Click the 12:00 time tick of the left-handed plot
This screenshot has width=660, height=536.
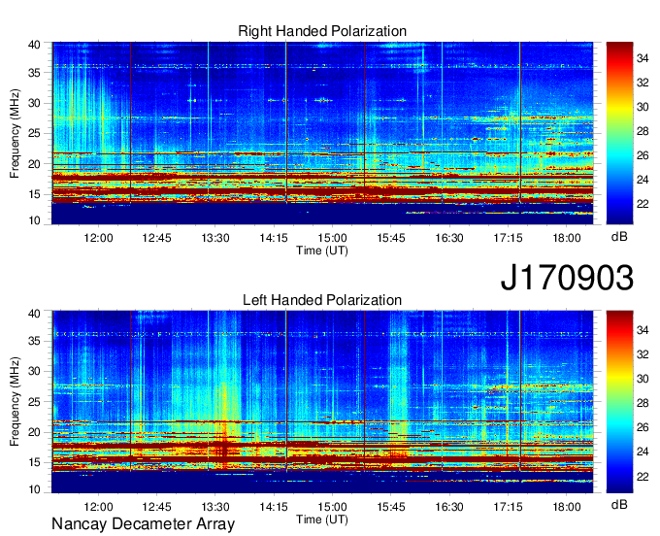[x=98, y=507]
